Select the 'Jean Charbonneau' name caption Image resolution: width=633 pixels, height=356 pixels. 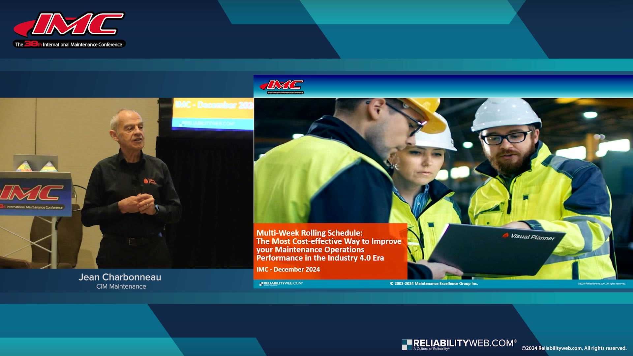tap(120, 277)
